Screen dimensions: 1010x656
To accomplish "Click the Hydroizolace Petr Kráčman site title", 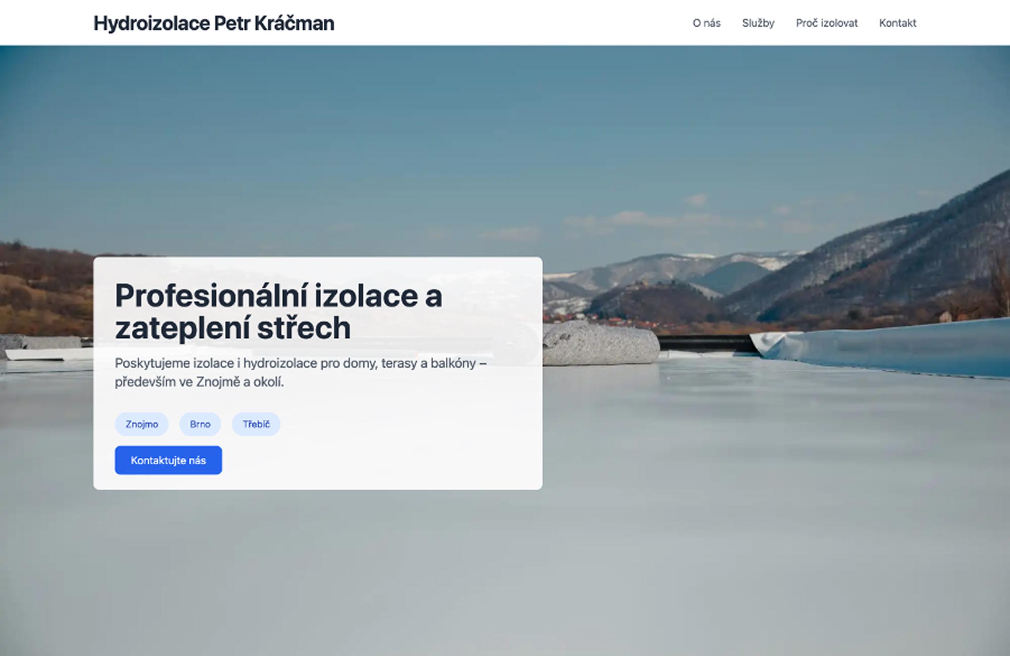I will tap(214, 23).
